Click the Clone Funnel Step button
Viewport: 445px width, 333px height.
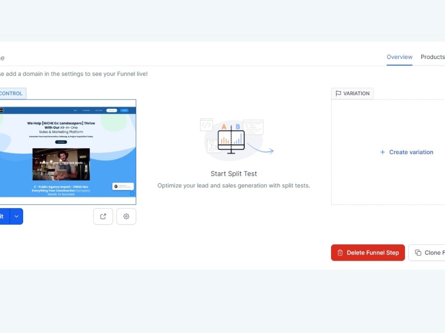(427, 253)
